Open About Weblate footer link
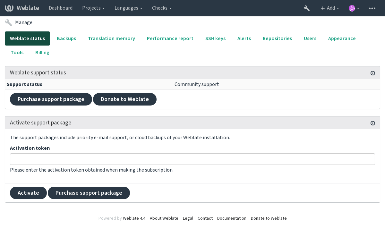 (164, 218)
